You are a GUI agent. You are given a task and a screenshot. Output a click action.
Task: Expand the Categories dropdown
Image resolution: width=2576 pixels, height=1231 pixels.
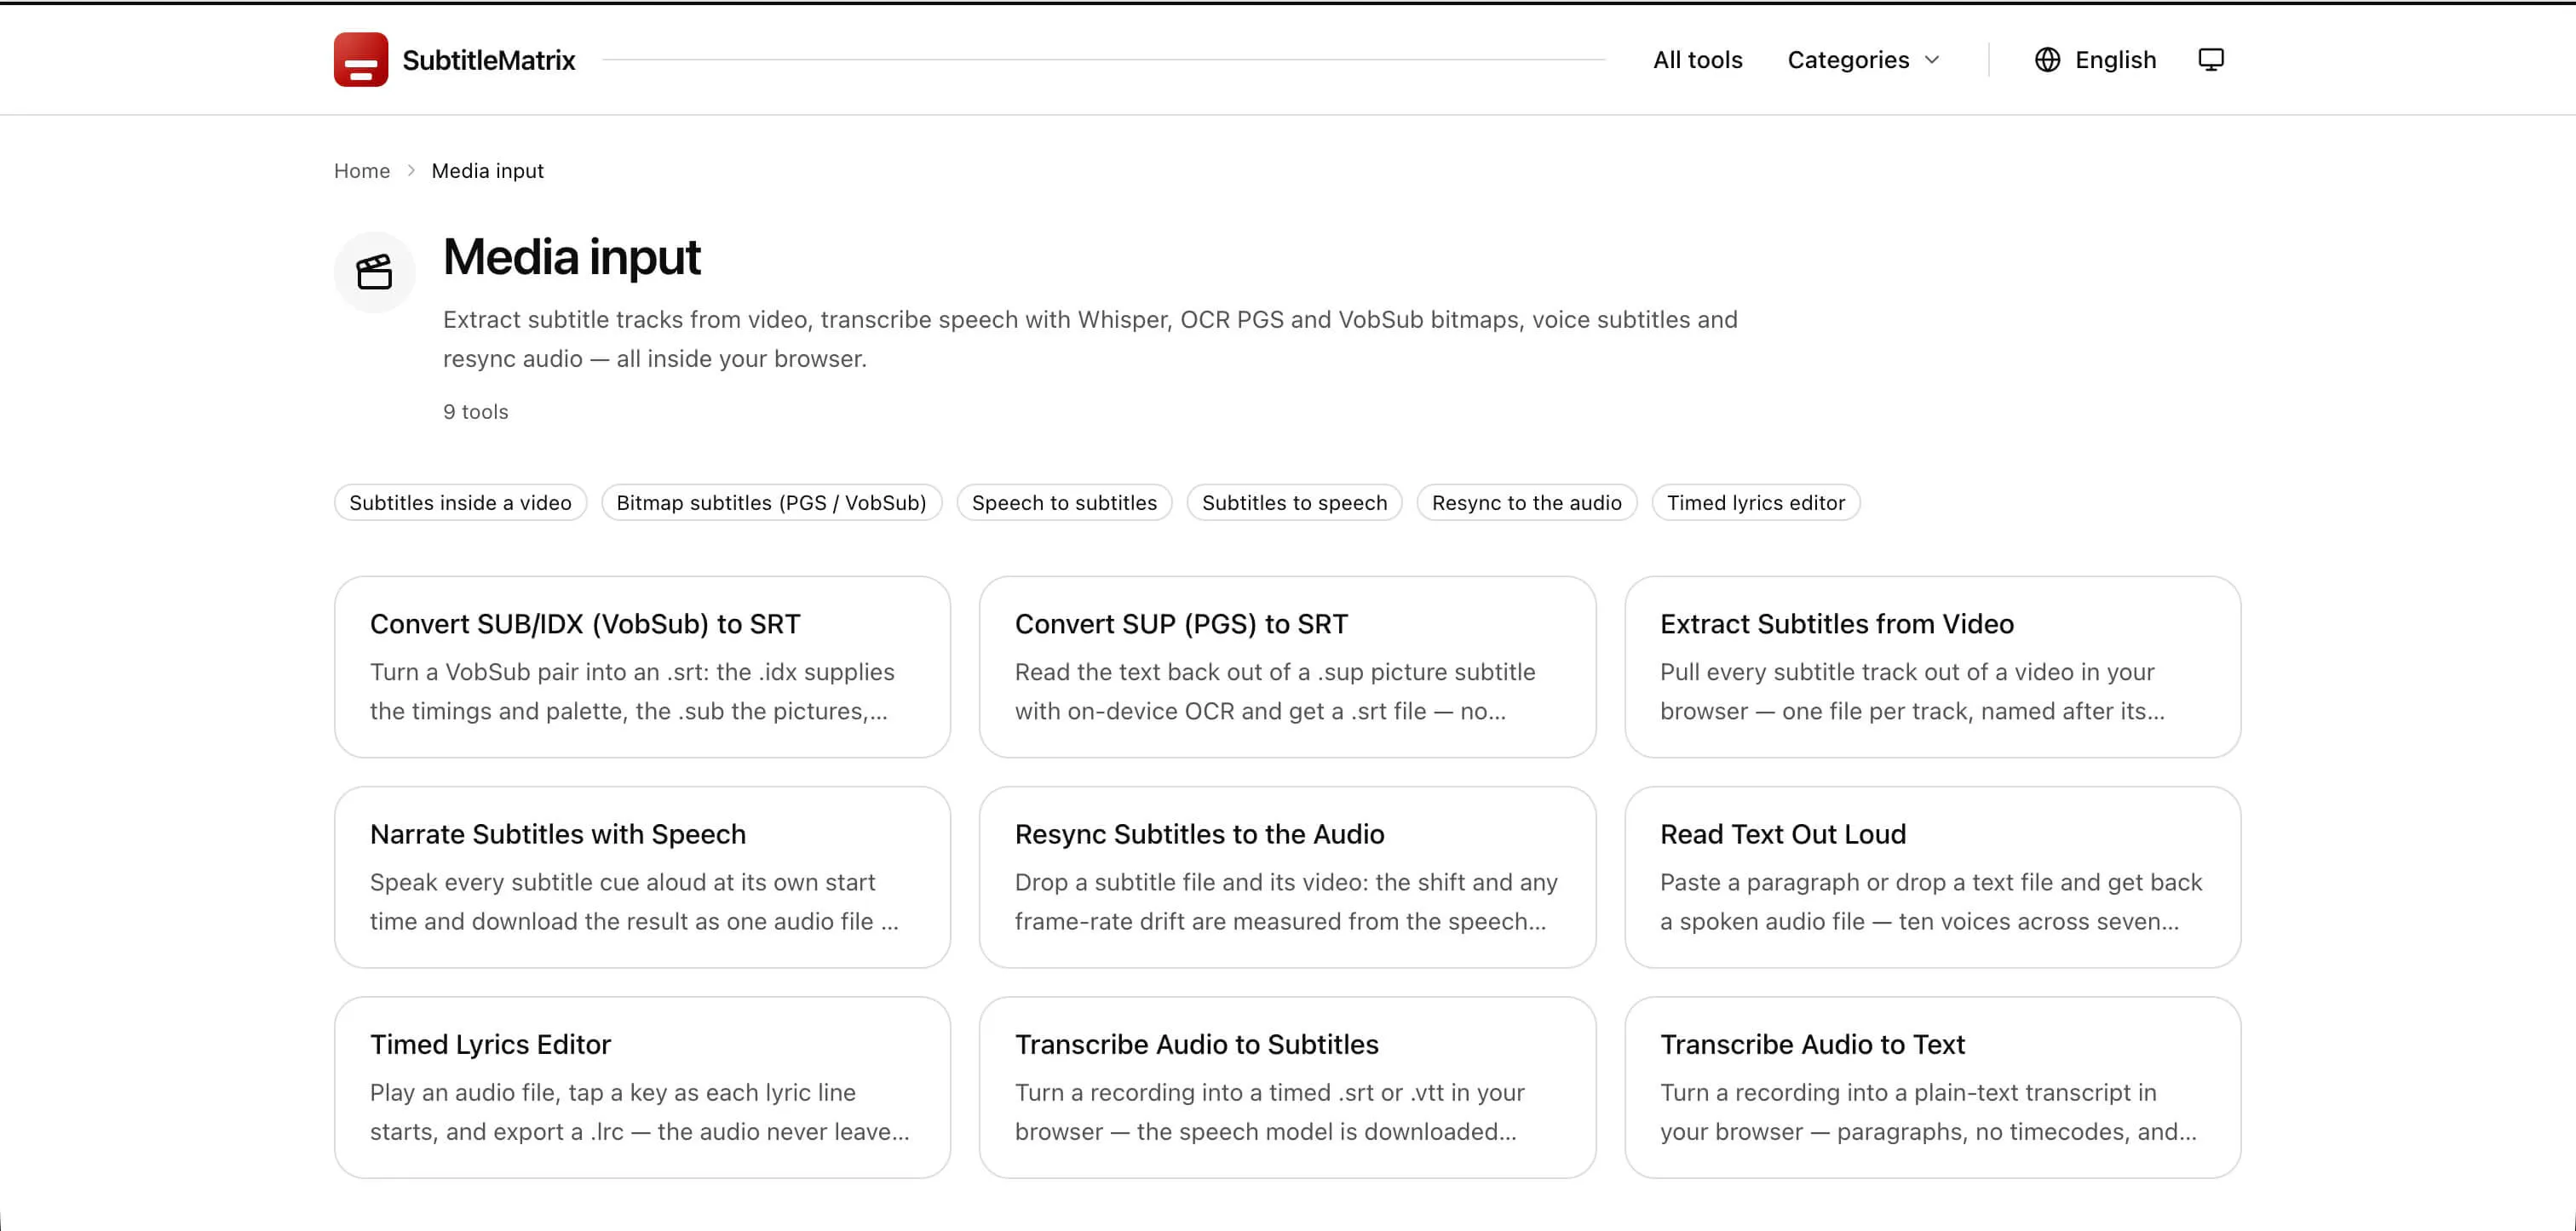(x=1864, y=60)
